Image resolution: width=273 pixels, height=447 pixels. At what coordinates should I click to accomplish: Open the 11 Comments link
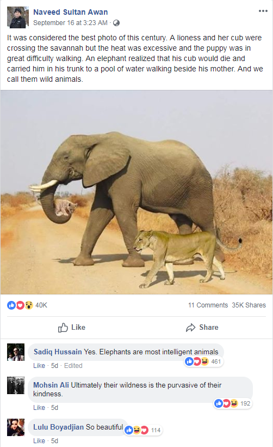[208, 305]
